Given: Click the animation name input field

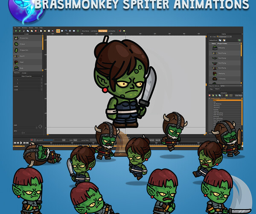Looking at the screenshot, I should click(x=75, y=140).
